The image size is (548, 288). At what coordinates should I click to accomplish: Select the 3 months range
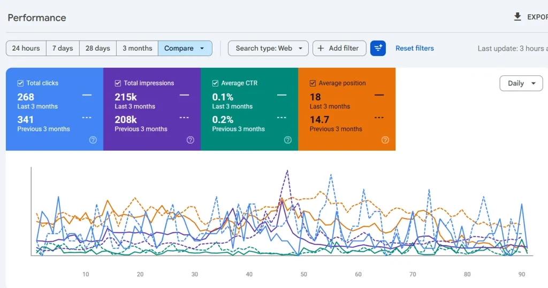pos(137,48)
